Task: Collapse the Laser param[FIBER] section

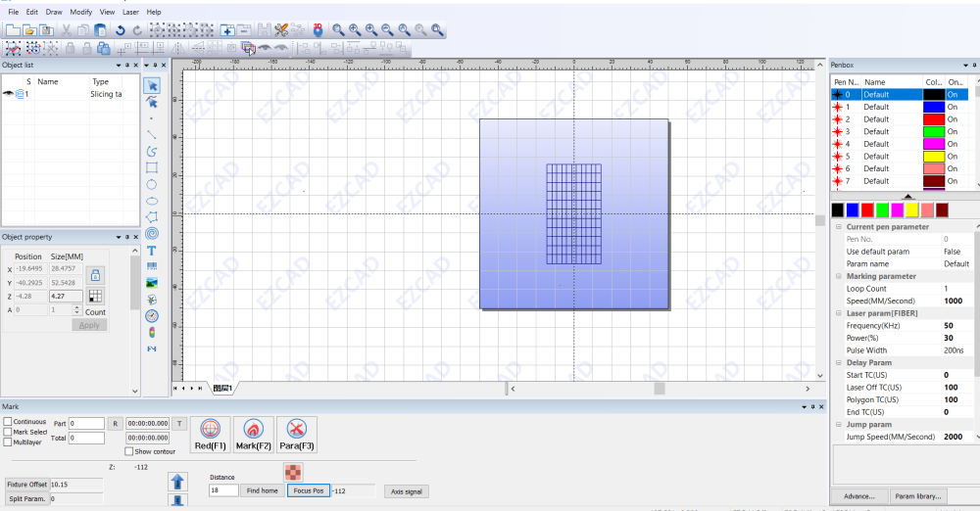Action: (x=838, y=313)
